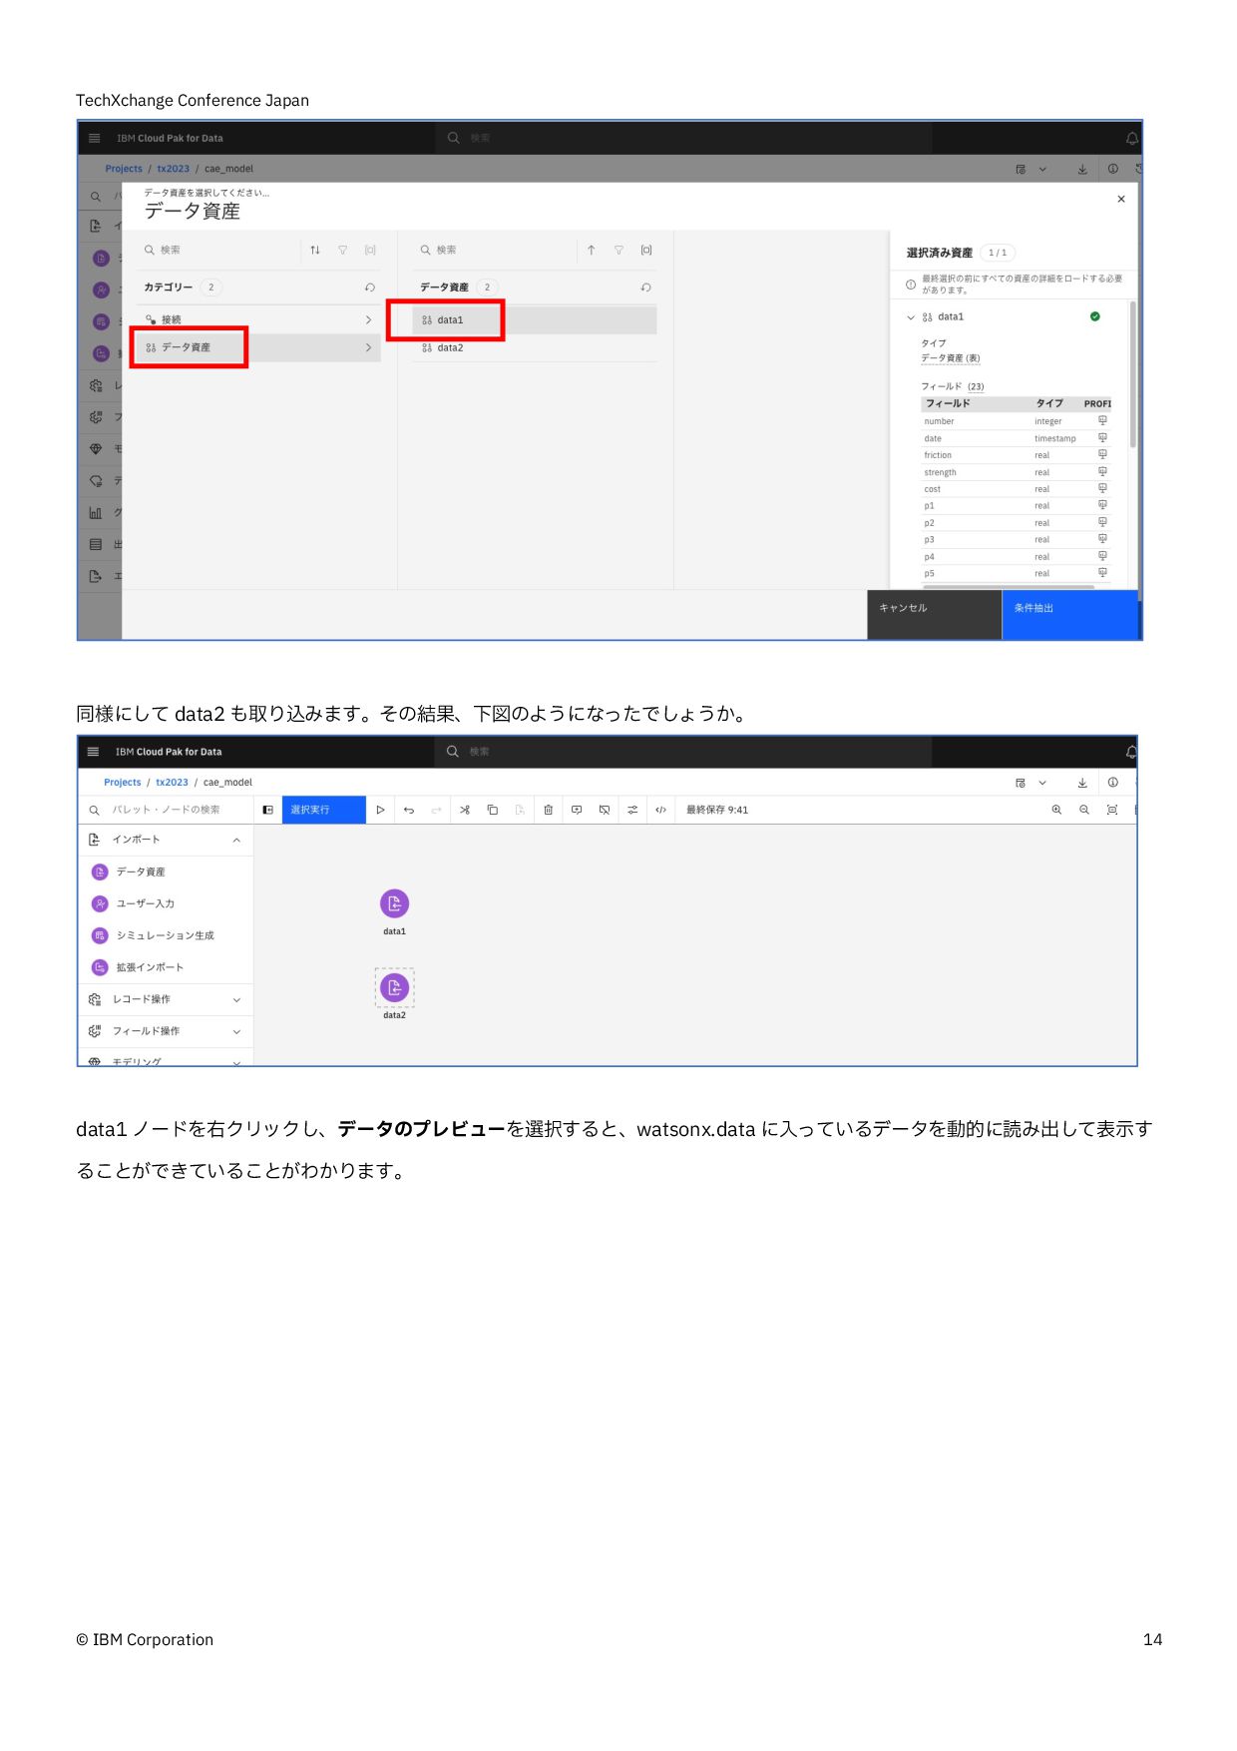
Task: Click 条件抽出 button in dialog
Action: click(x=1069, y=614)
